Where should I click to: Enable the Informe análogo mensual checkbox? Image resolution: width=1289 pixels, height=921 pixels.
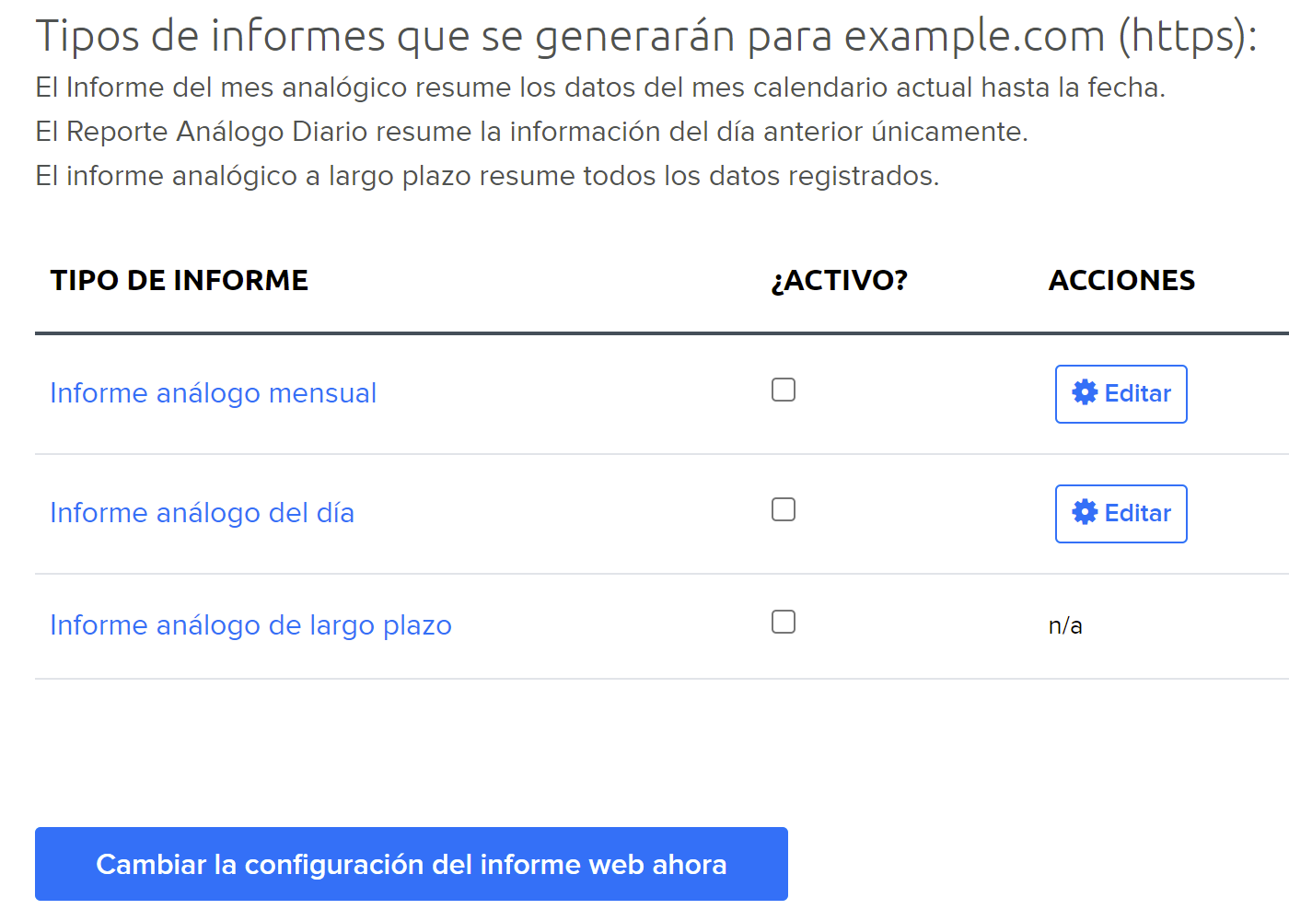[784, 390]
